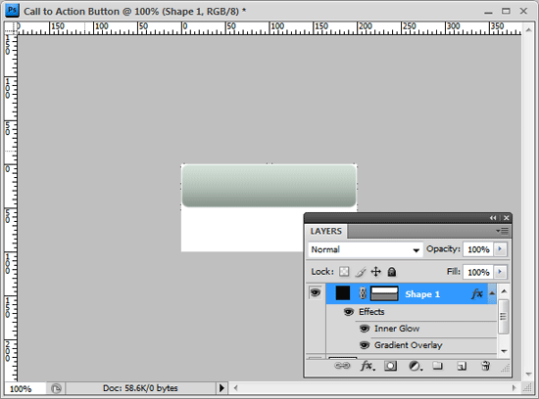
Task: Click the Effects row label
Action: tap(371, 312)
